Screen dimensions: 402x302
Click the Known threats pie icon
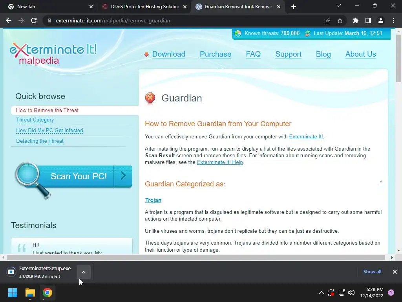click(x=238, y=33)
